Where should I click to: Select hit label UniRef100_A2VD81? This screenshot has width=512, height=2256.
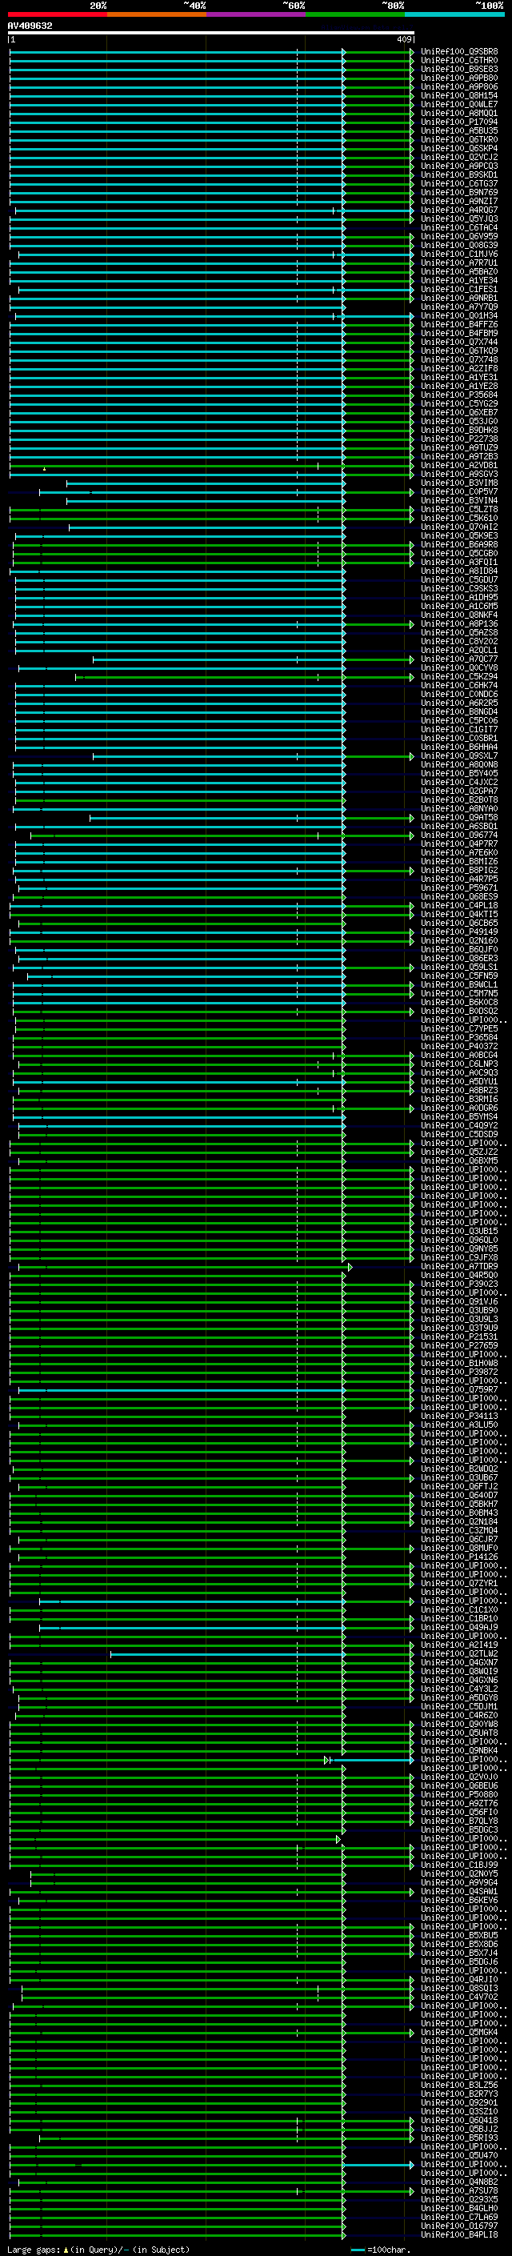pos(458,465)
